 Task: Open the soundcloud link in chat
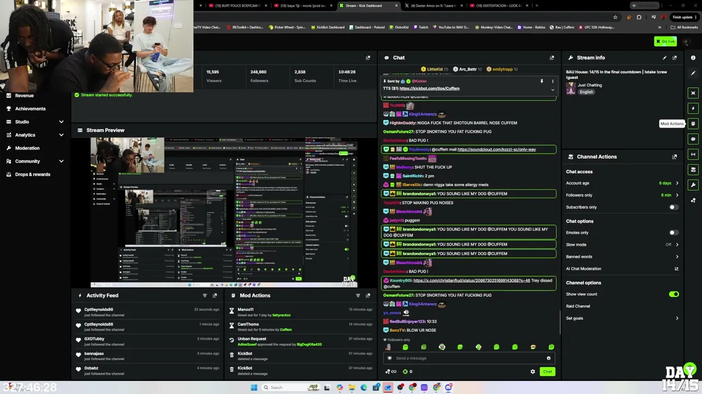coord(496,149)
